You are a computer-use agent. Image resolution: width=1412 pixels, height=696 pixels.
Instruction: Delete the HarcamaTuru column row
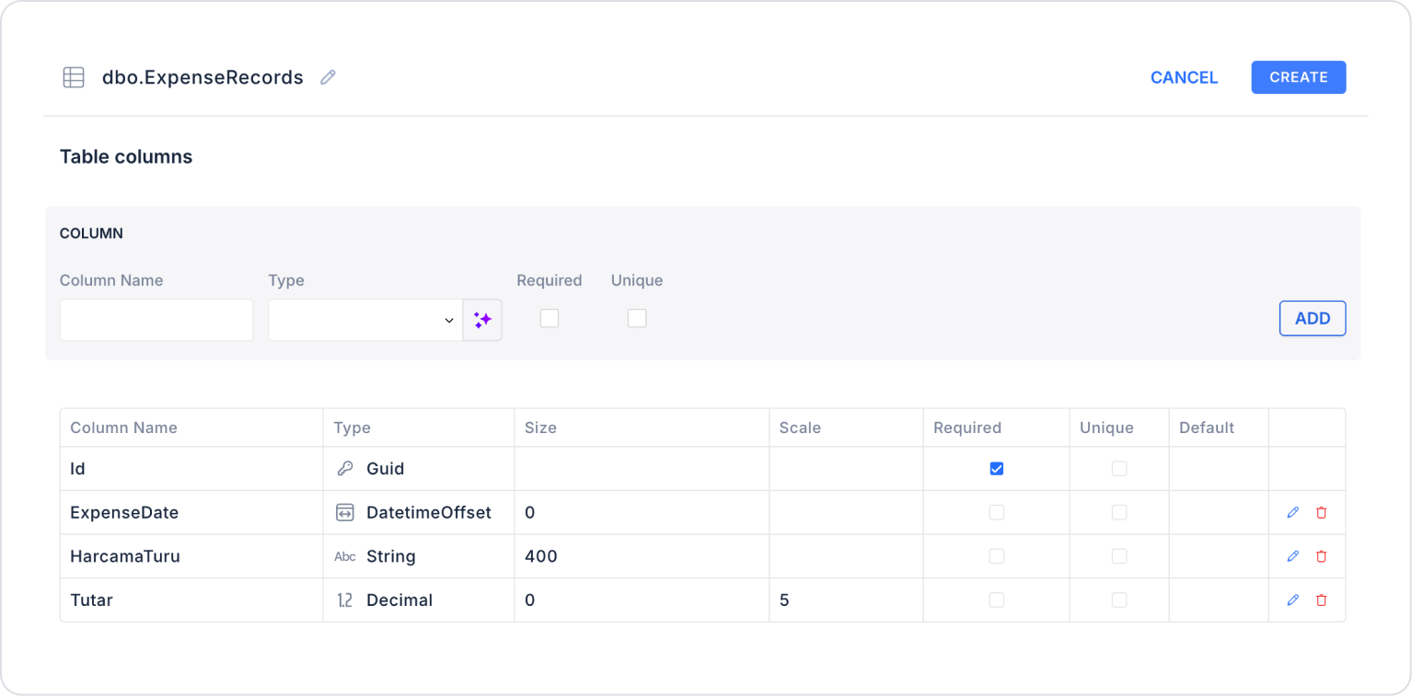(x=1322, y=556)
